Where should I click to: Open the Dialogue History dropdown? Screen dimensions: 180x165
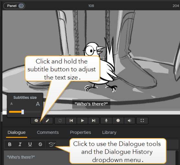click(52, 144)
